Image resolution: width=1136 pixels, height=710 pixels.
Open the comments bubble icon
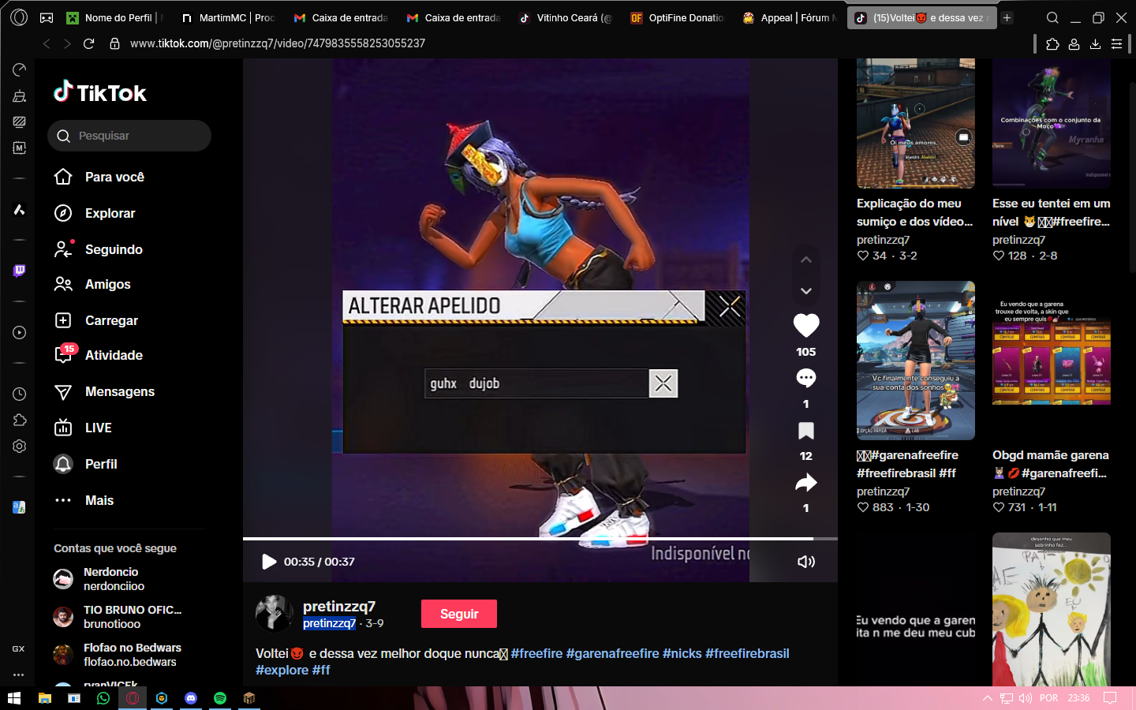pyautogui.click(x=805, y=378)
